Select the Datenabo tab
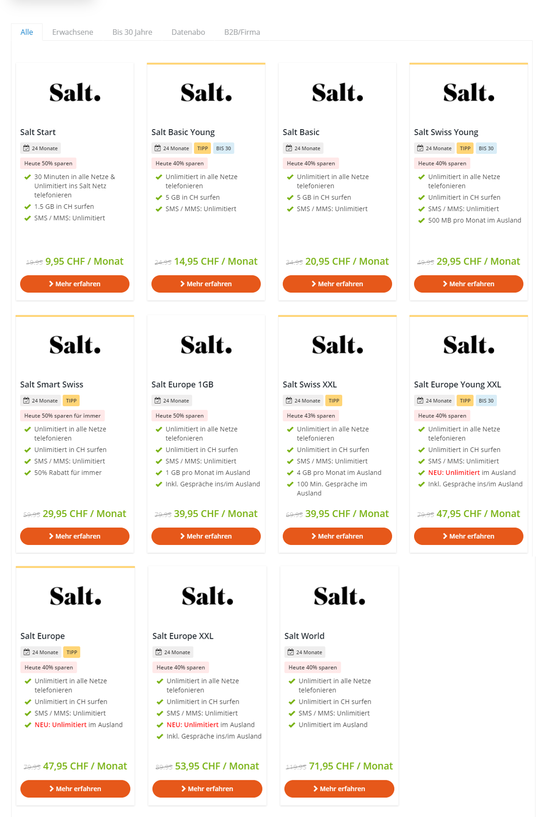Screen dimensions: 544x817 pos(188,32)
